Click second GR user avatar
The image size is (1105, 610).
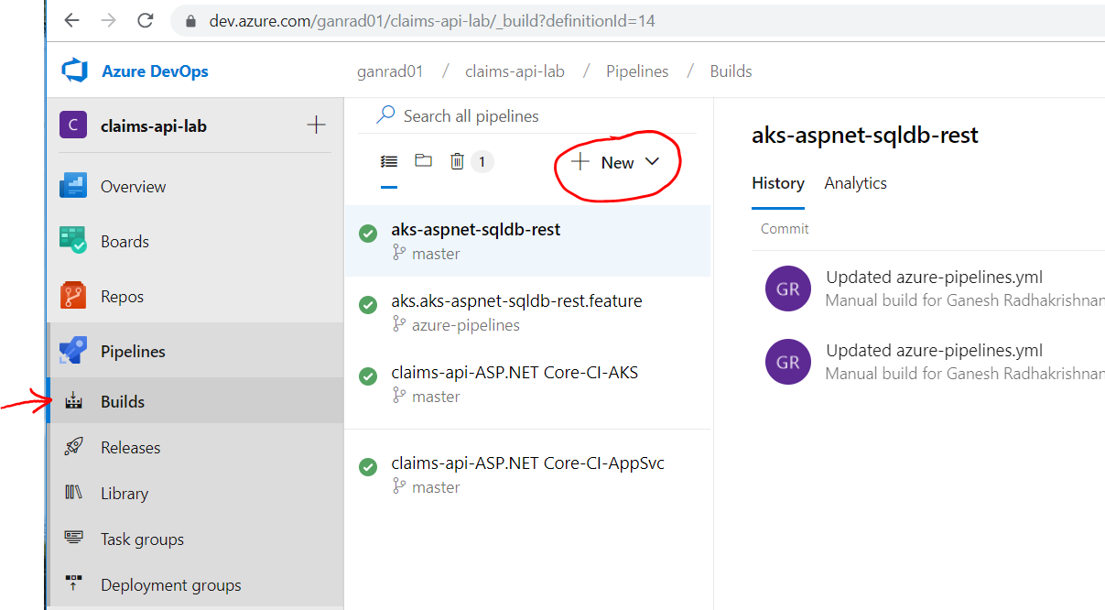click(x=788, y=362)
